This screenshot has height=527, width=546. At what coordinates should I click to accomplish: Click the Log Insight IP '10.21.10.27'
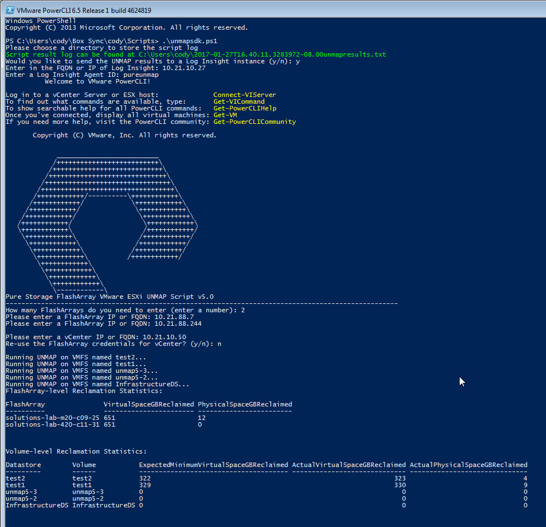pos(184,68)
